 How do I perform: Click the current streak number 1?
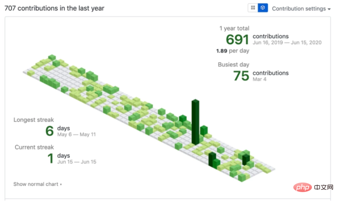click(51, 158)
